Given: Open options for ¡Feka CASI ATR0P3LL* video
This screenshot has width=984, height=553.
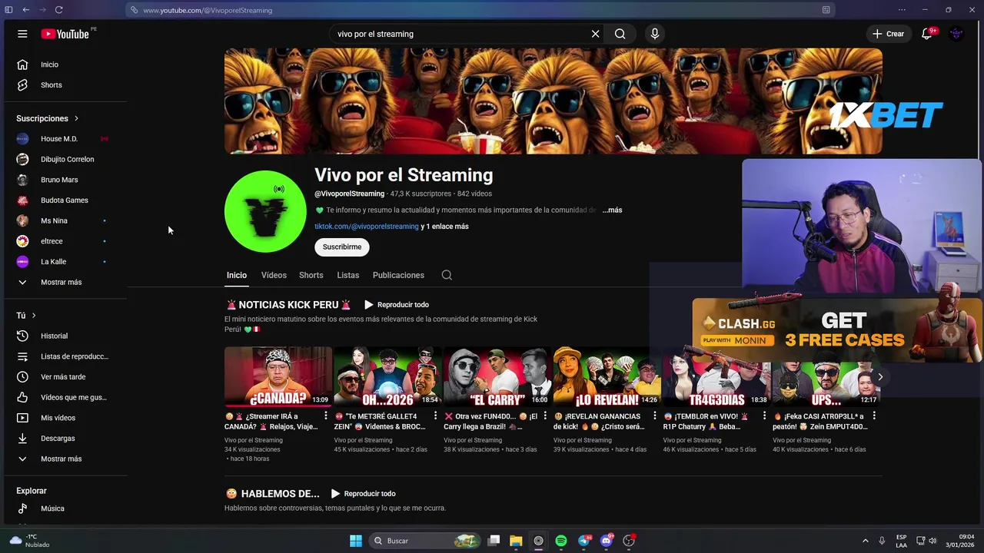Looking at the screenshot, I should click(874, 416).
